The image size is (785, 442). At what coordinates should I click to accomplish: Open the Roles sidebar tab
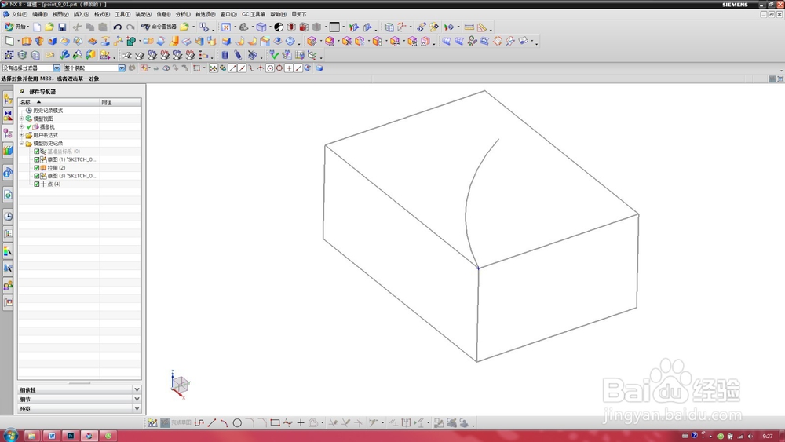click(8, 285)
